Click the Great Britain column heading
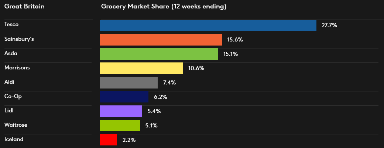Image resolution: width=384 pixels, height=148 pixels. [24, 7]
